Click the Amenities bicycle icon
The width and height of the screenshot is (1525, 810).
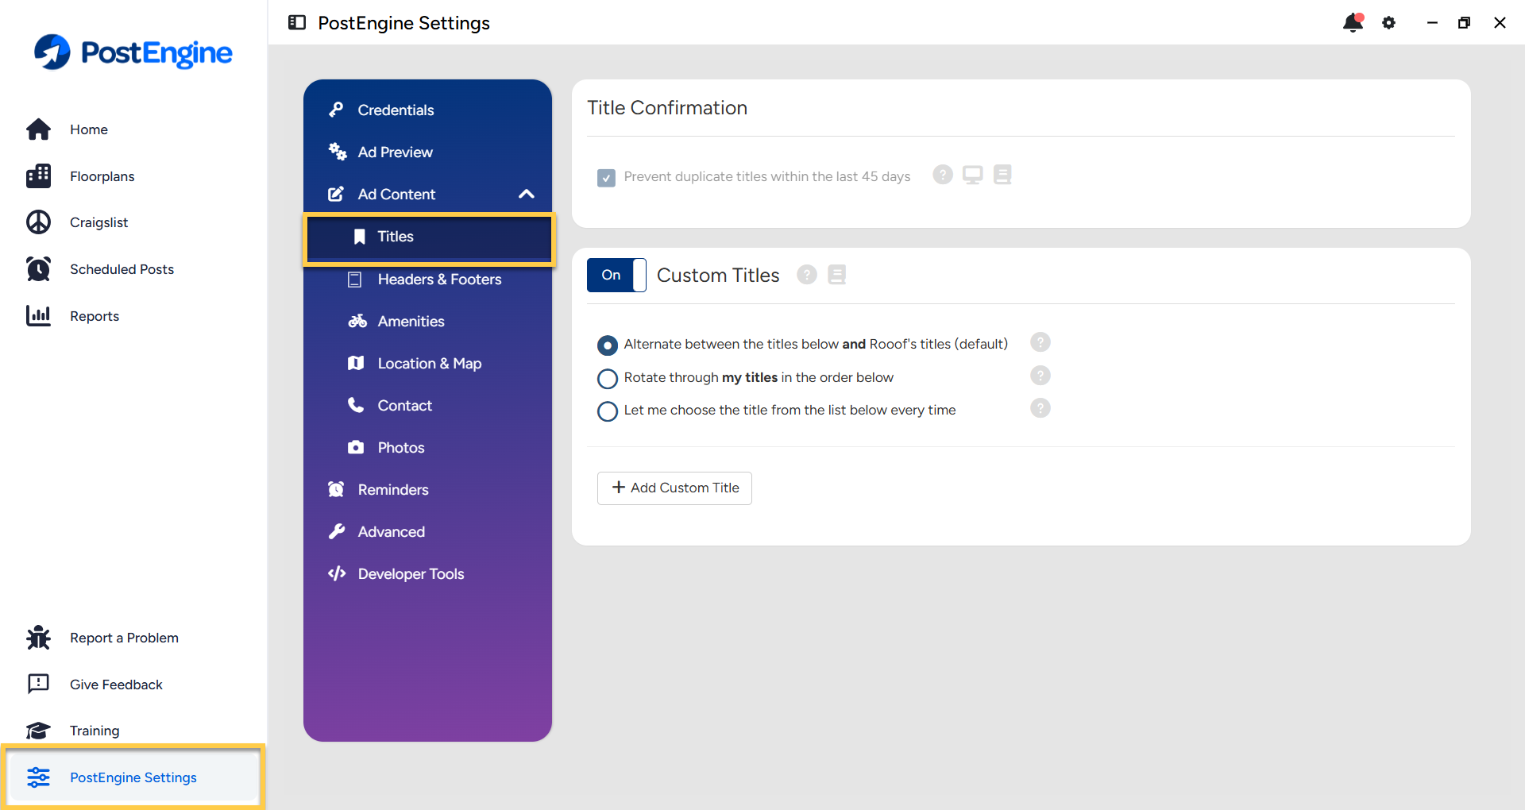pos(357,321)
